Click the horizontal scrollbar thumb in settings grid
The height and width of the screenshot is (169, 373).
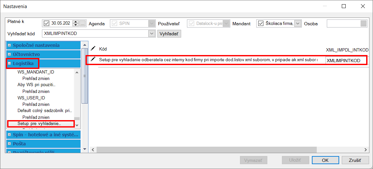click(x=206, y=150)
